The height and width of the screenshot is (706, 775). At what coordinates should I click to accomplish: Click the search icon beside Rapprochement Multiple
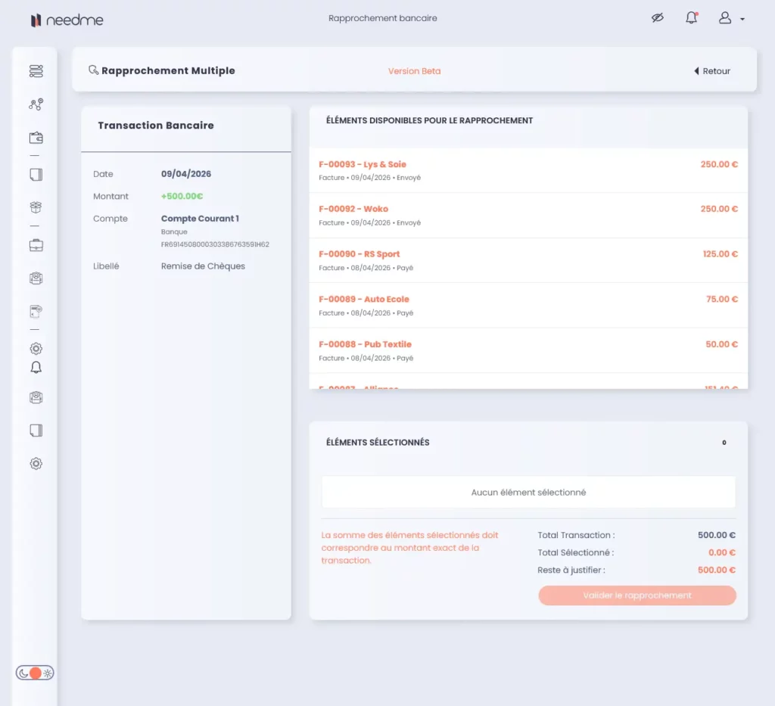point(93,70)
